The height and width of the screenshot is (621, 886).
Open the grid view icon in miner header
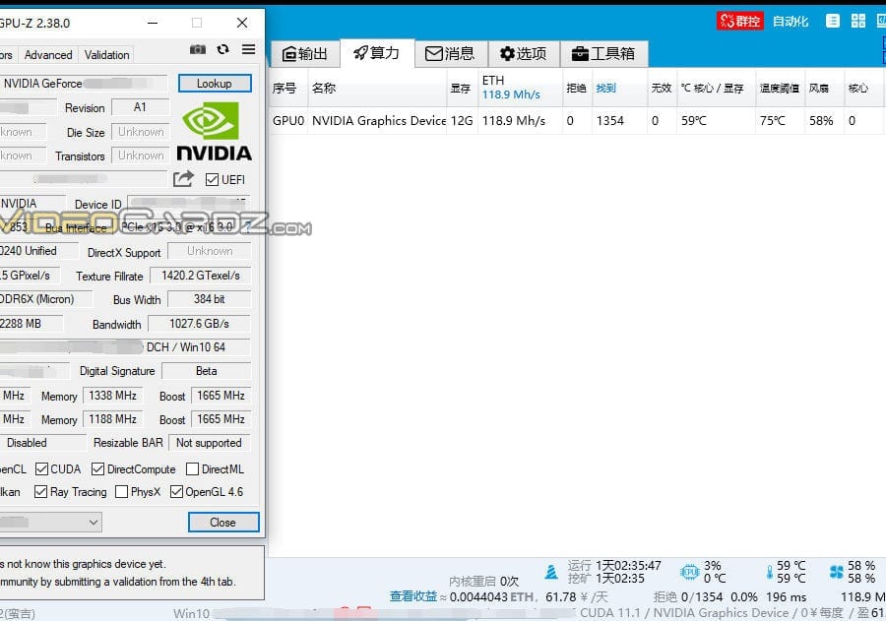coord(857,21)
